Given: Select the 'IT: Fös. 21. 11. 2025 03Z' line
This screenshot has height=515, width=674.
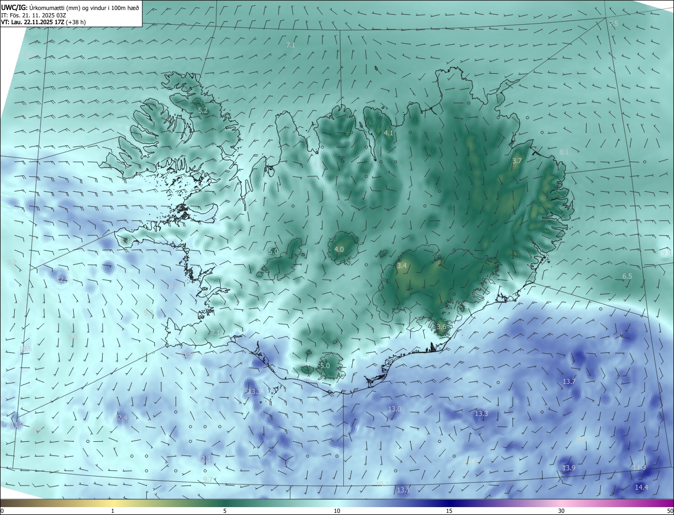Looking at the screenshot, I should [33, 15].
